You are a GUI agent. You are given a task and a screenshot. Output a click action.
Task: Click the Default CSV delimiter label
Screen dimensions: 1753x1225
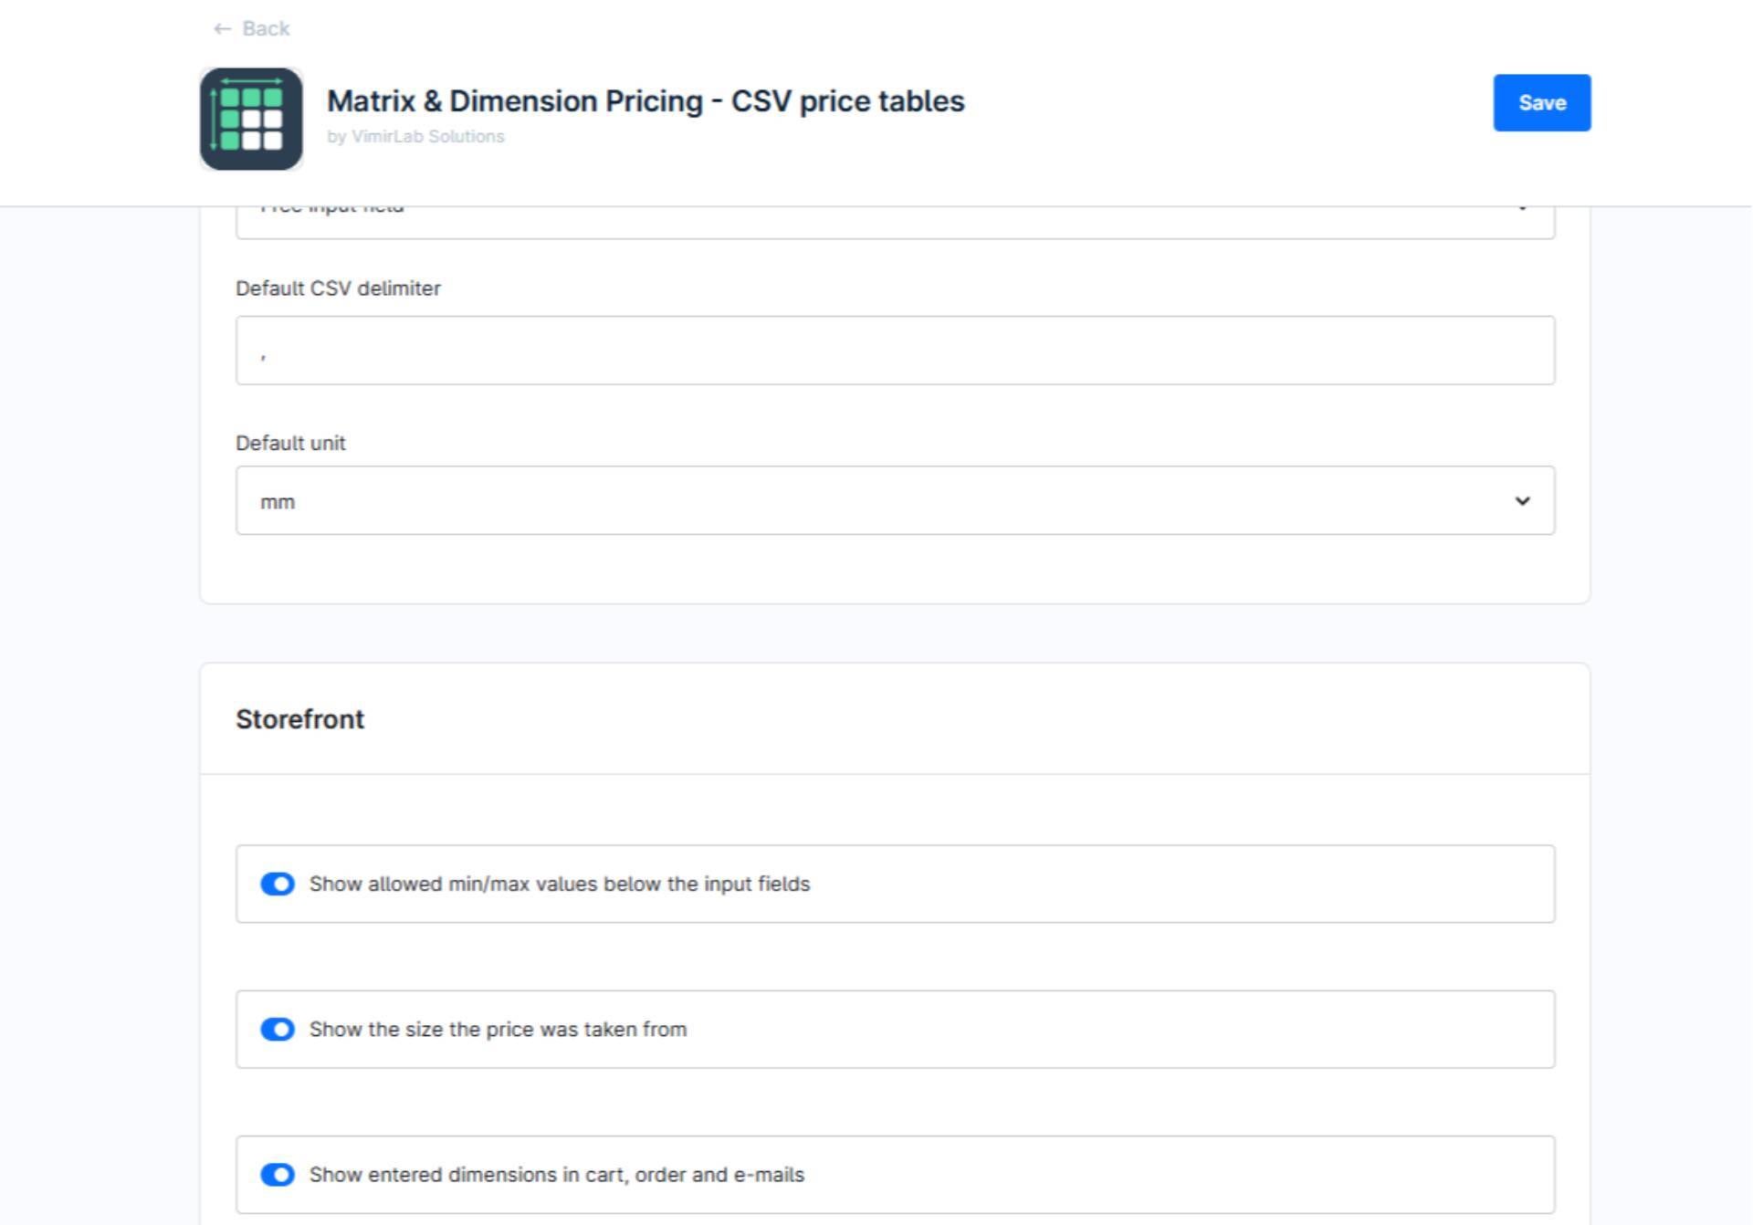click(338, 288)
